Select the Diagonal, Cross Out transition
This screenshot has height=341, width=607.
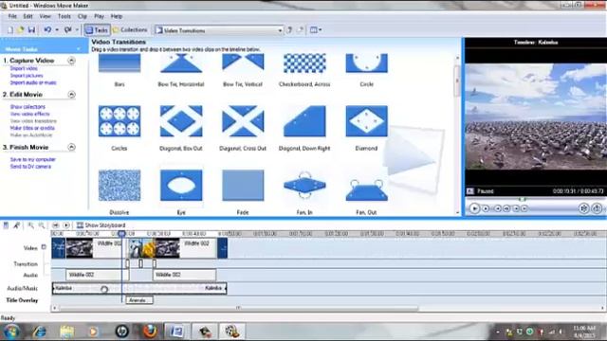[x=243, y=121]
